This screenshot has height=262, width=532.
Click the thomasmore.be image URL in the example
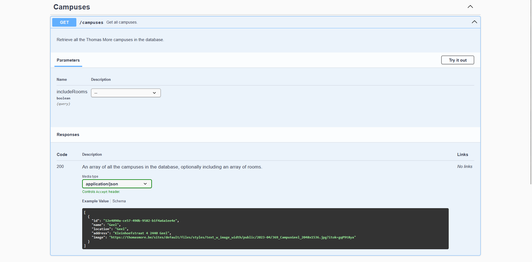pyautogui.click(x=233, y=237)
